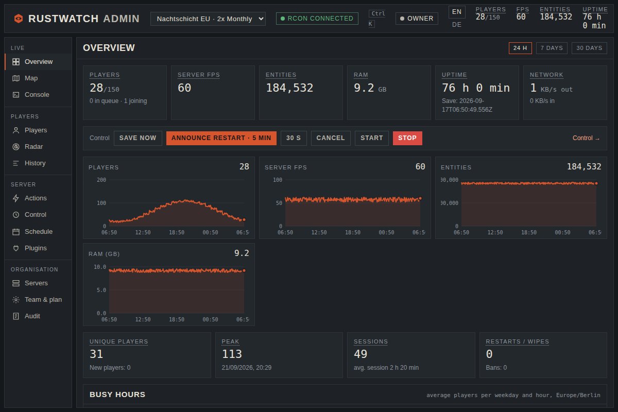
Task: Click the Audit document icon
Action: click(16, 316)
